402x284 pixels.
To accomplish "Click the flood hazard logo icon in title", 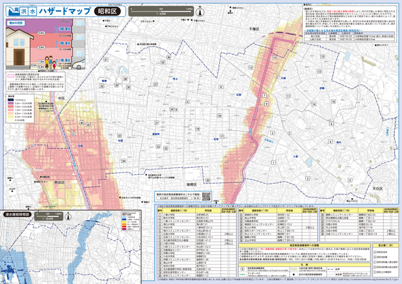I will [13, 11].
